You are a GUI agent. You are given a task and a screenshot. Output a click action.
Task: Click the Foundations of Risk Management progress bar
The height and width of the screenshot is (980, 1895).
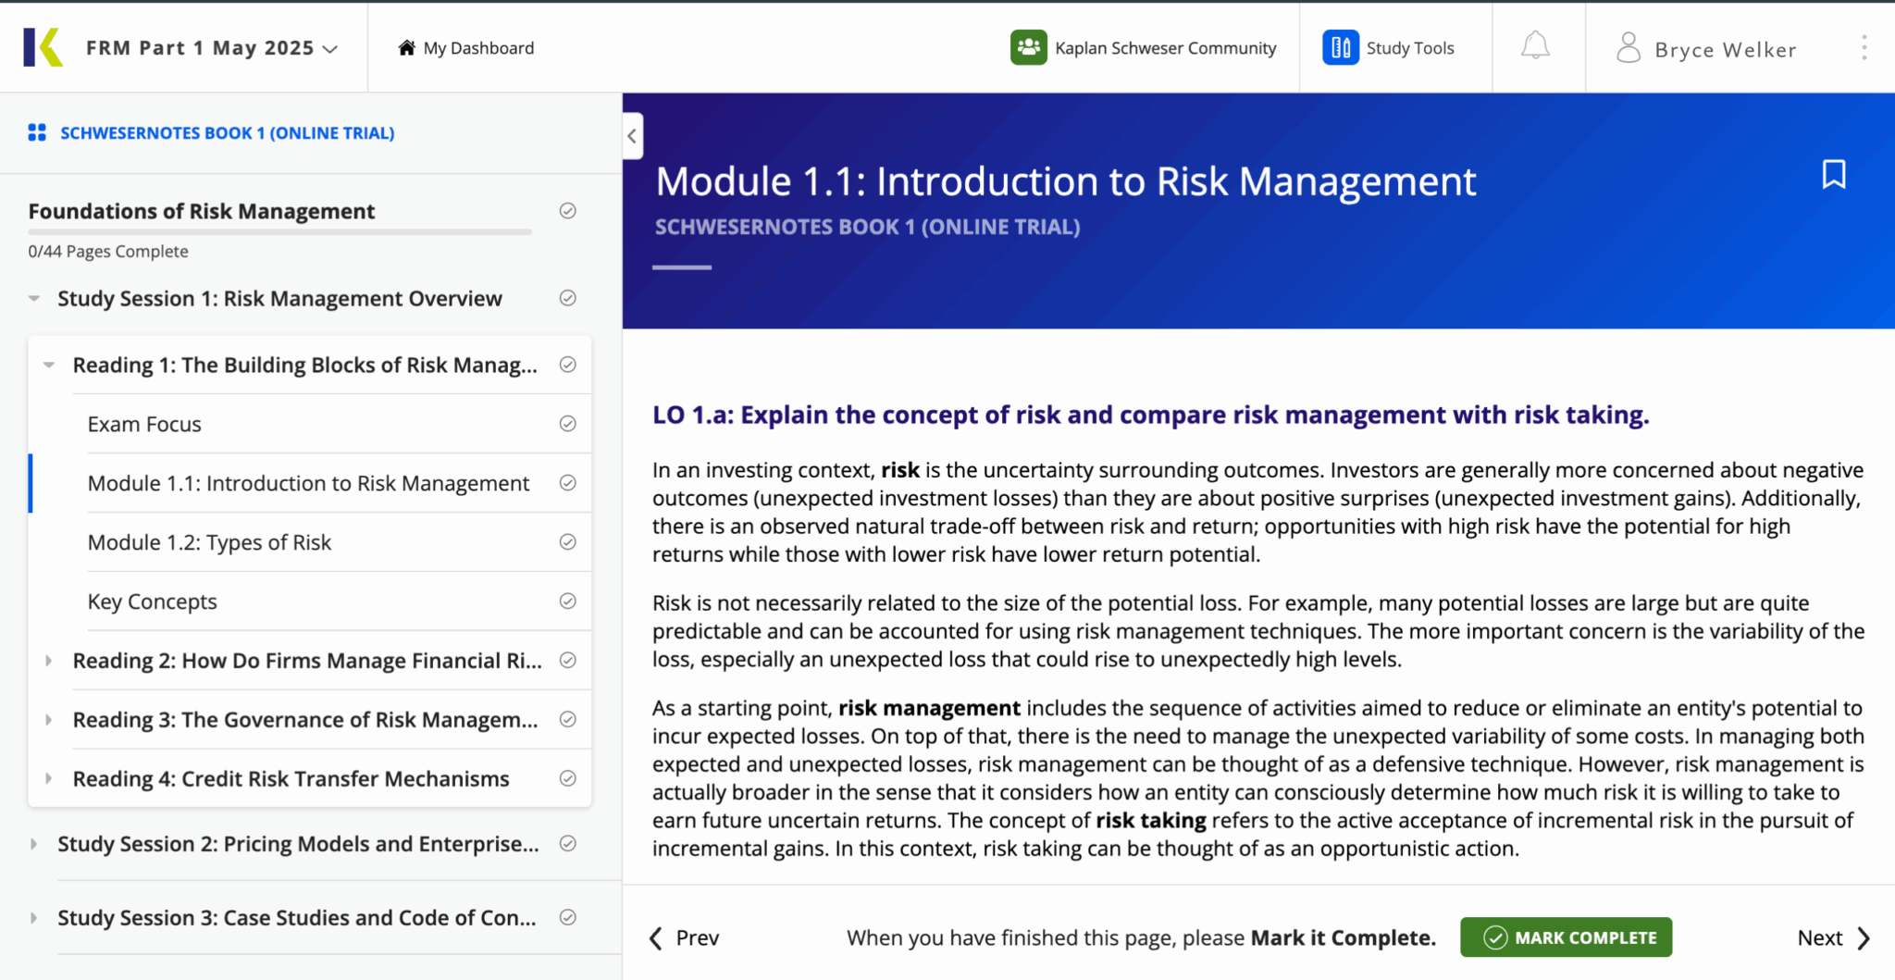coord(279,231)
